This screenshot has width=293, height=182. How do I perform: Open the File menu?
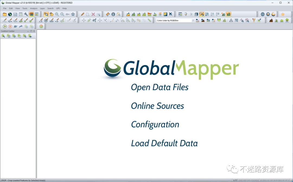click(5, 8)
